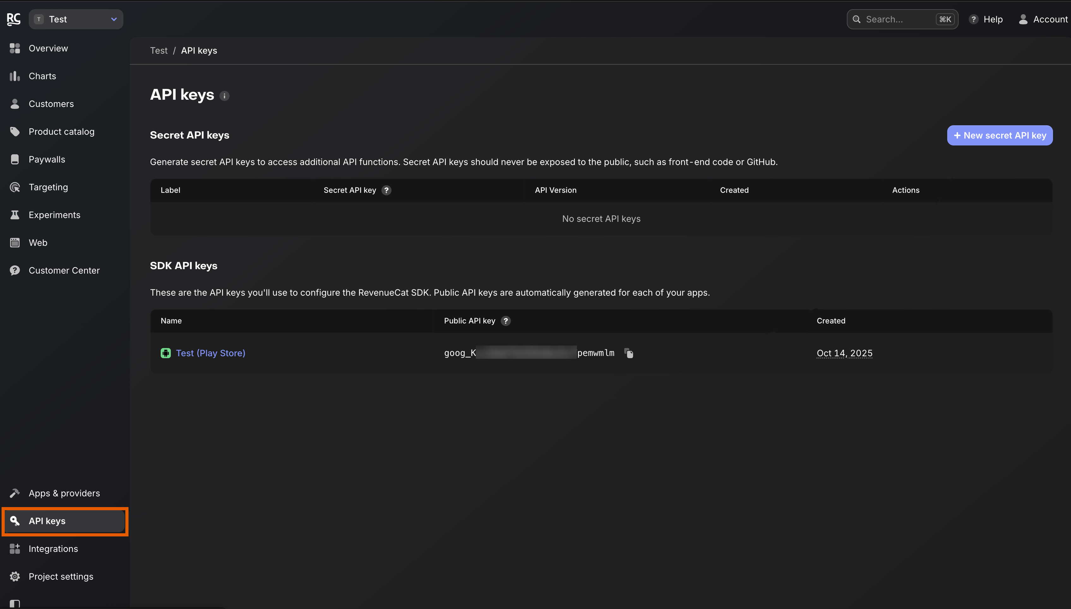The width and height of the screenshot is (1071, 609).
Task: Click the Test breadcrumb link
Action: (x=159, y=50)
